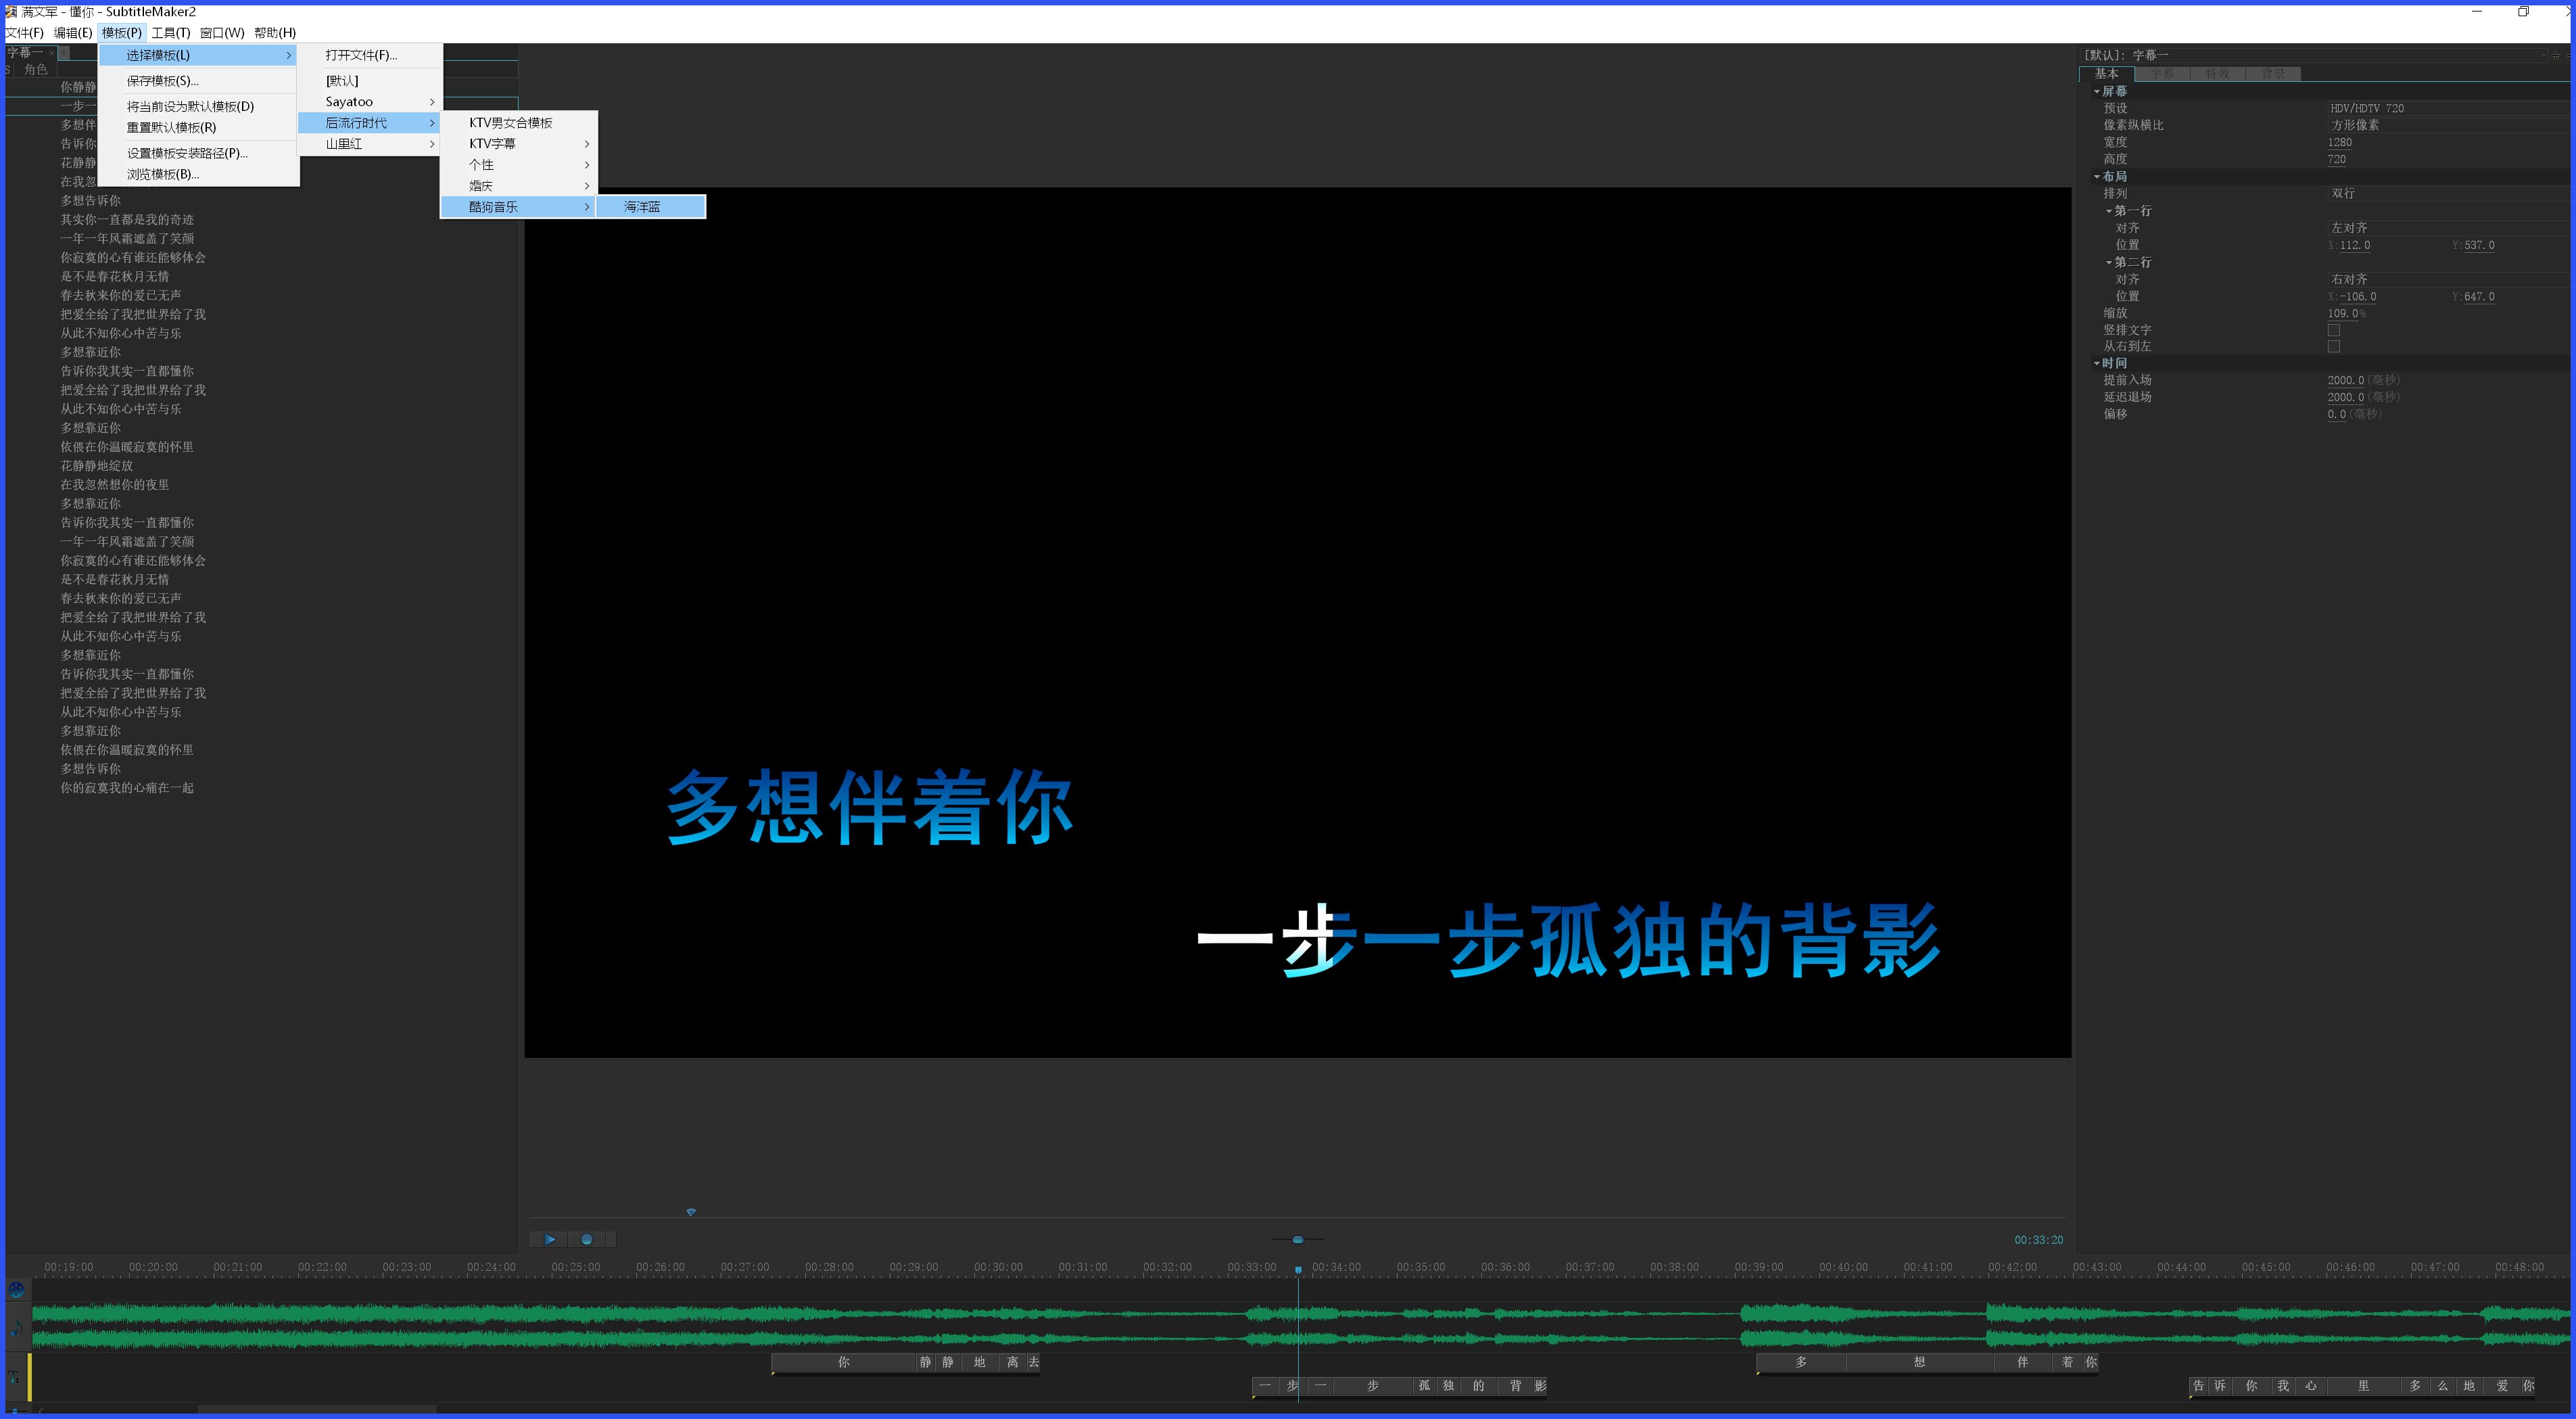Open a new subtitle tab with the + icon

point(64,53)
